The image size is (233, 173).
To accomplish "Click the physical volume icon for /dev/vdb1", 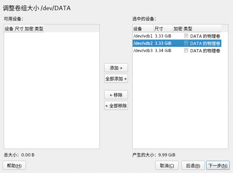I will click(x=186, y=36).
